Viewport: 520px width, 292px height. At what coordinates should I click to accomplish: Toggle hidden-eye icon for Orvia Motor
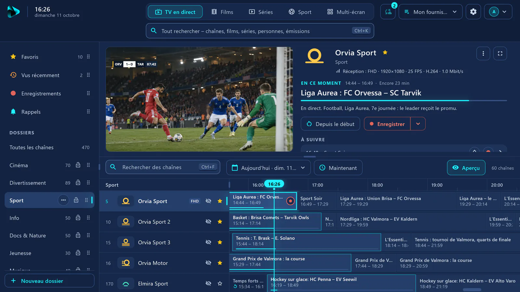[x=208, y=263]
